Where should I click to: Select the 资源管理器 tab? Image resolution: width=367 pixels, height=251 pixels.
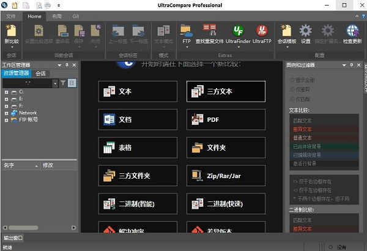[17, 73]
